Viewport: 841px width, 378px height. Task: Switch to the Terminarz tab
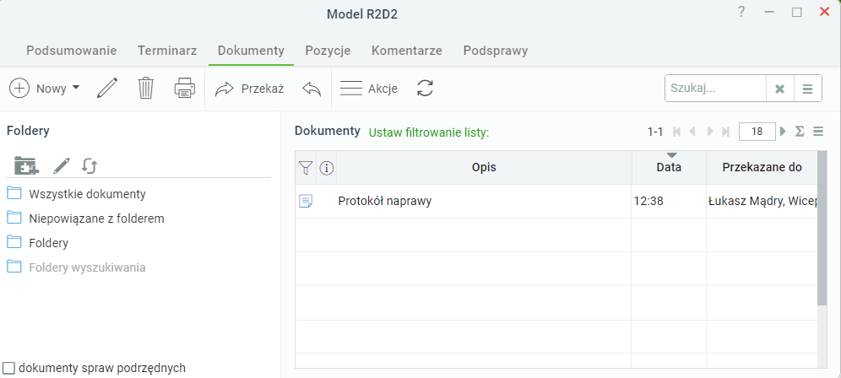(x=167, y=51)
